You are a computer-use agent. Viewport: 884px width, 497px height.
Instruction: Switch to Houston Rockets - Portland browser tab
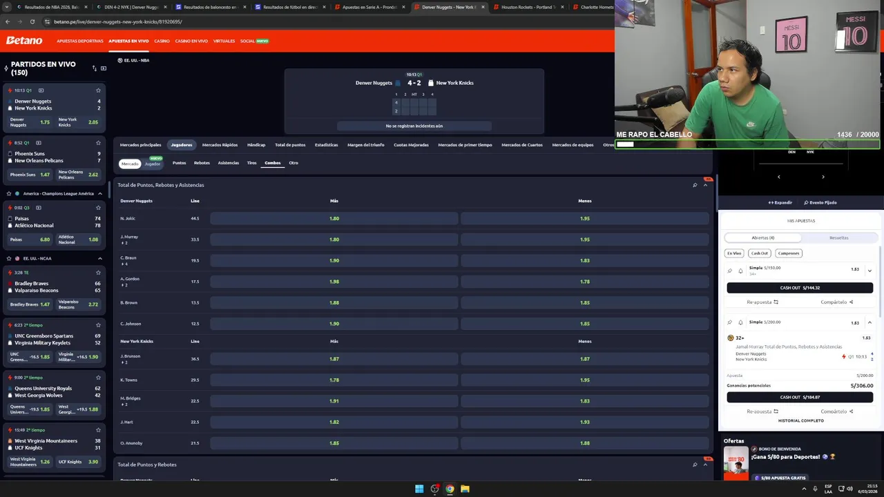pos(528,7)
